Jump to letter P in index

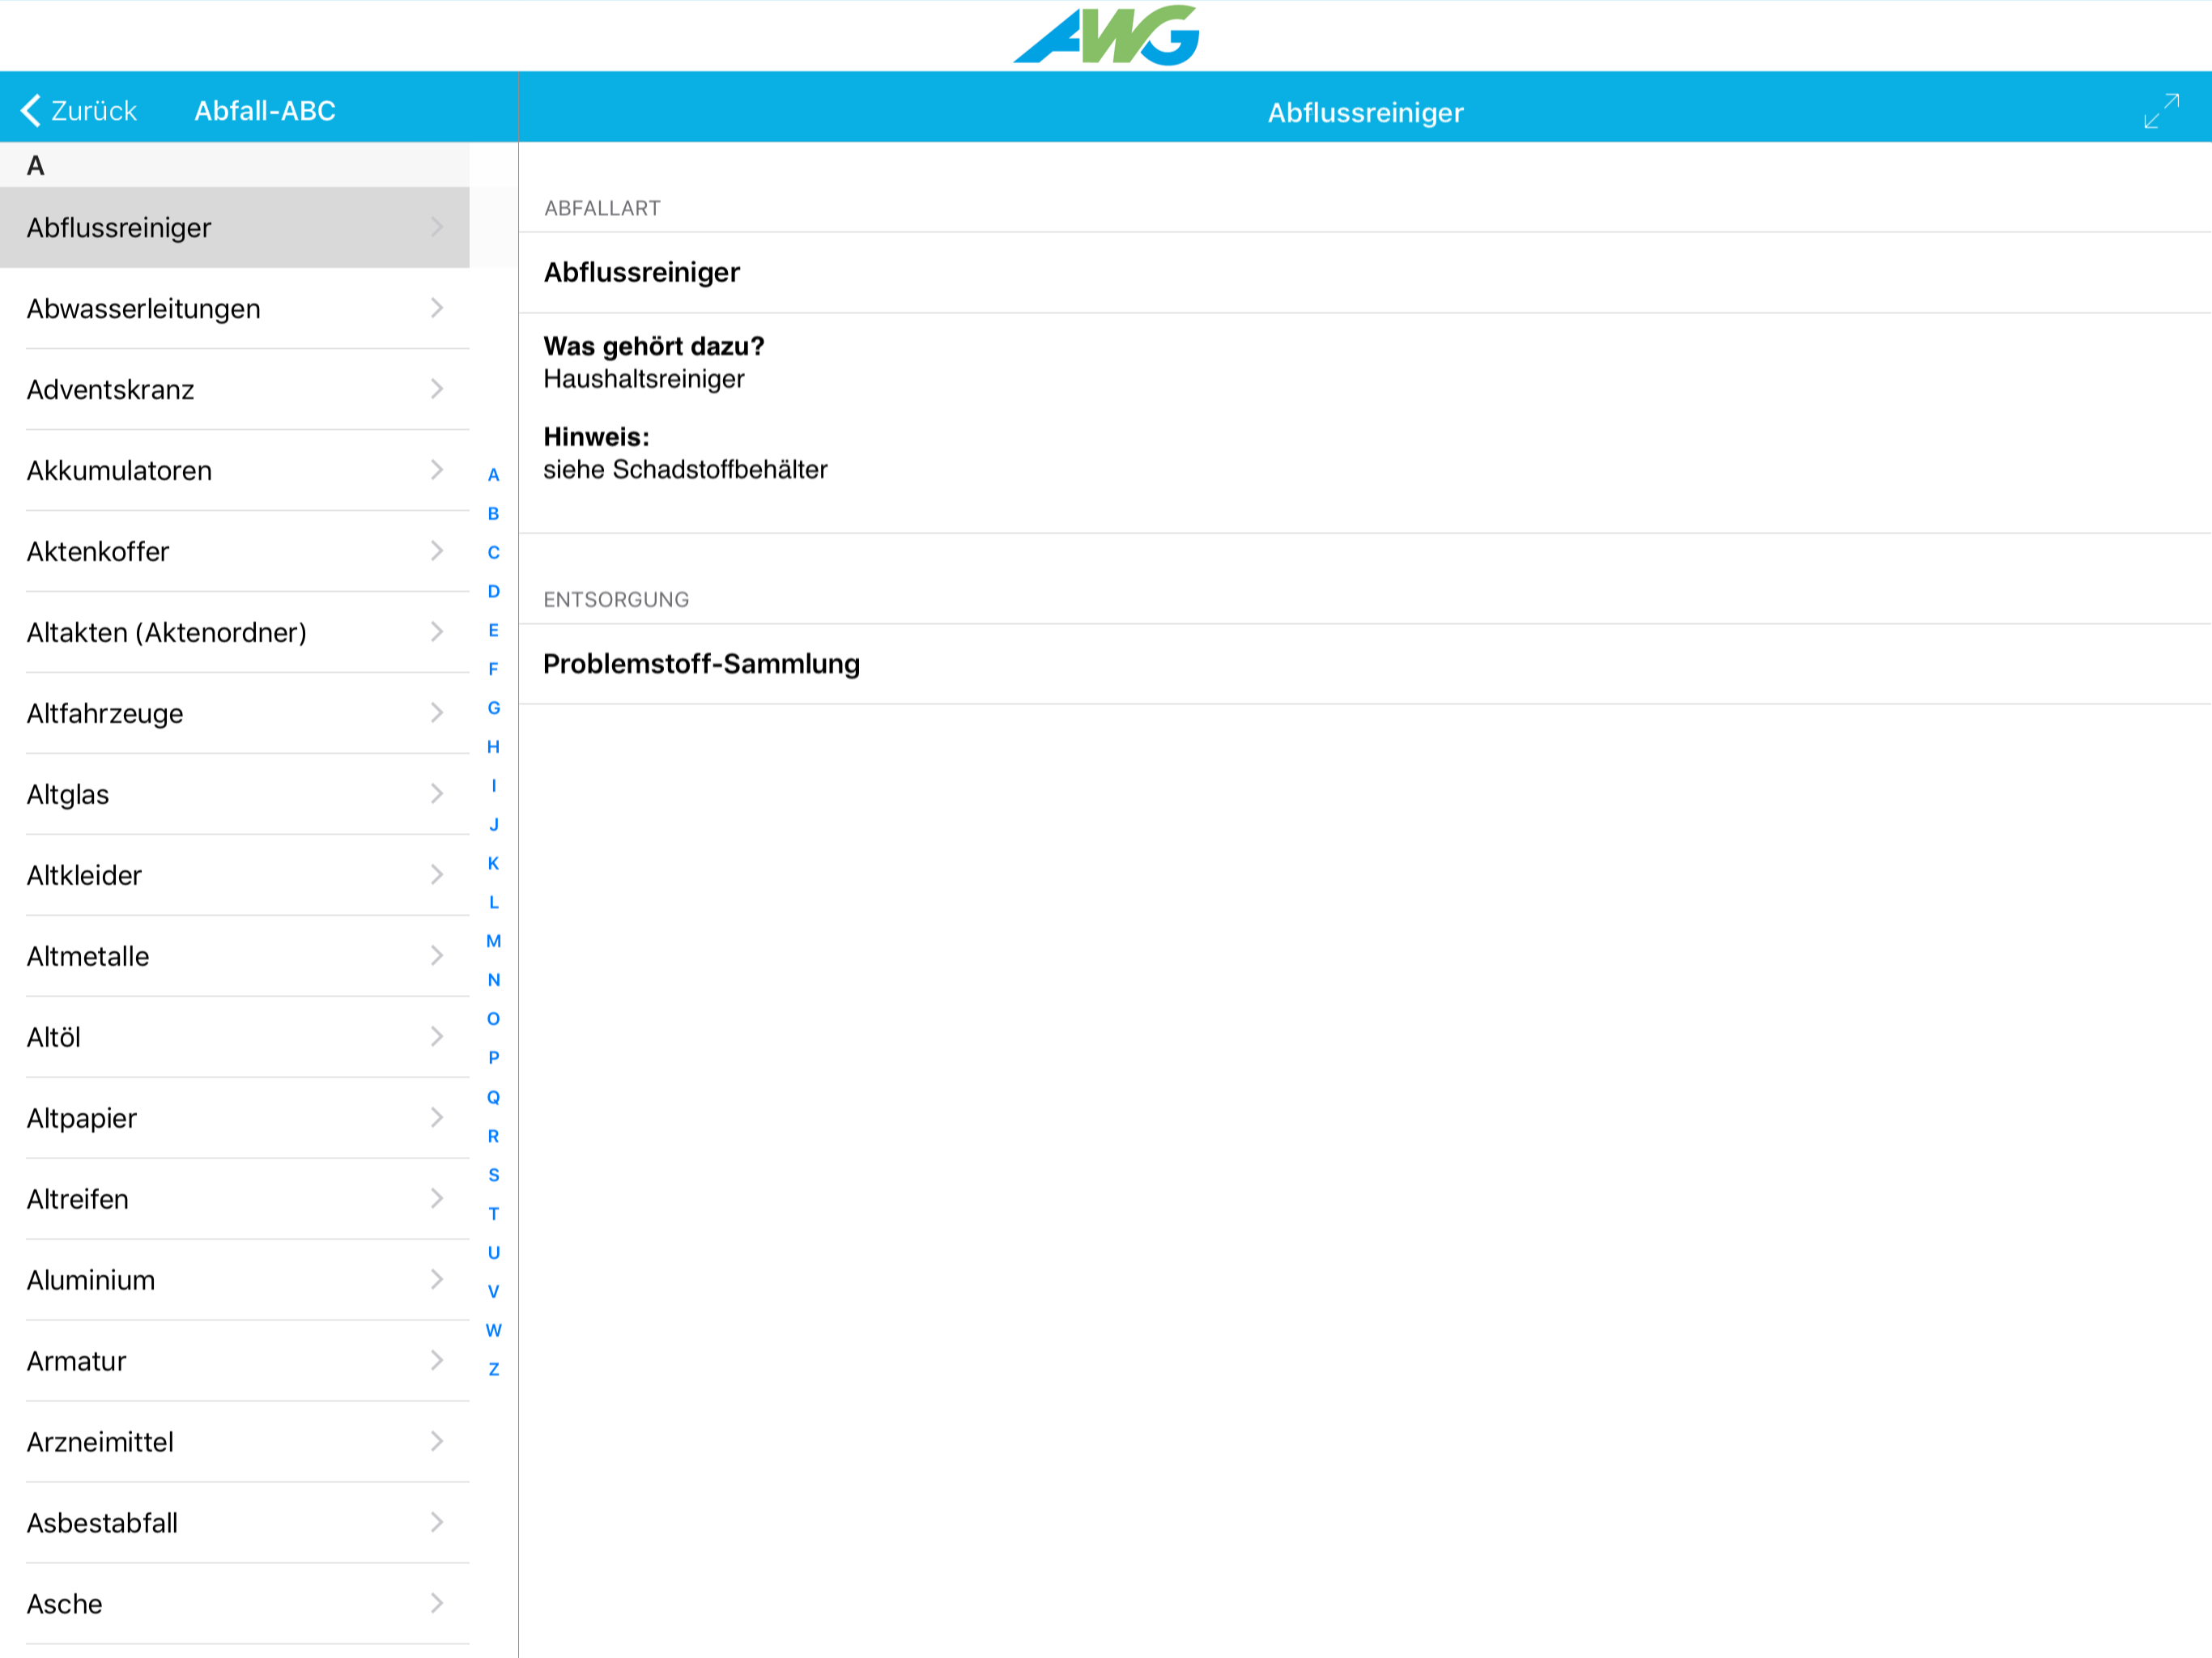click(493, 1058)
